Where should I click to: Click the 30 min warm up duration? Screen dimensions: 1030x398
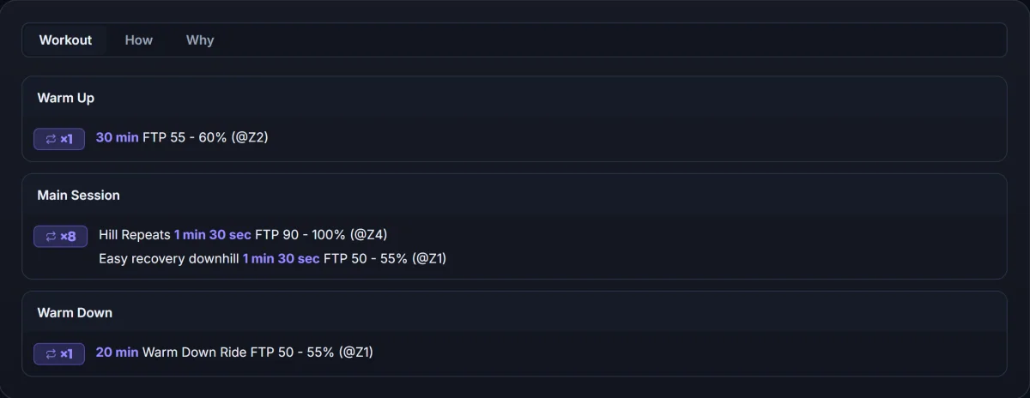[117, 137]
